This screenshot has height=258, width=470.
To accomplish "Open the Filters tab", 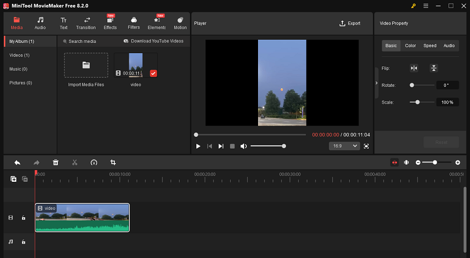I will (134, 24).
